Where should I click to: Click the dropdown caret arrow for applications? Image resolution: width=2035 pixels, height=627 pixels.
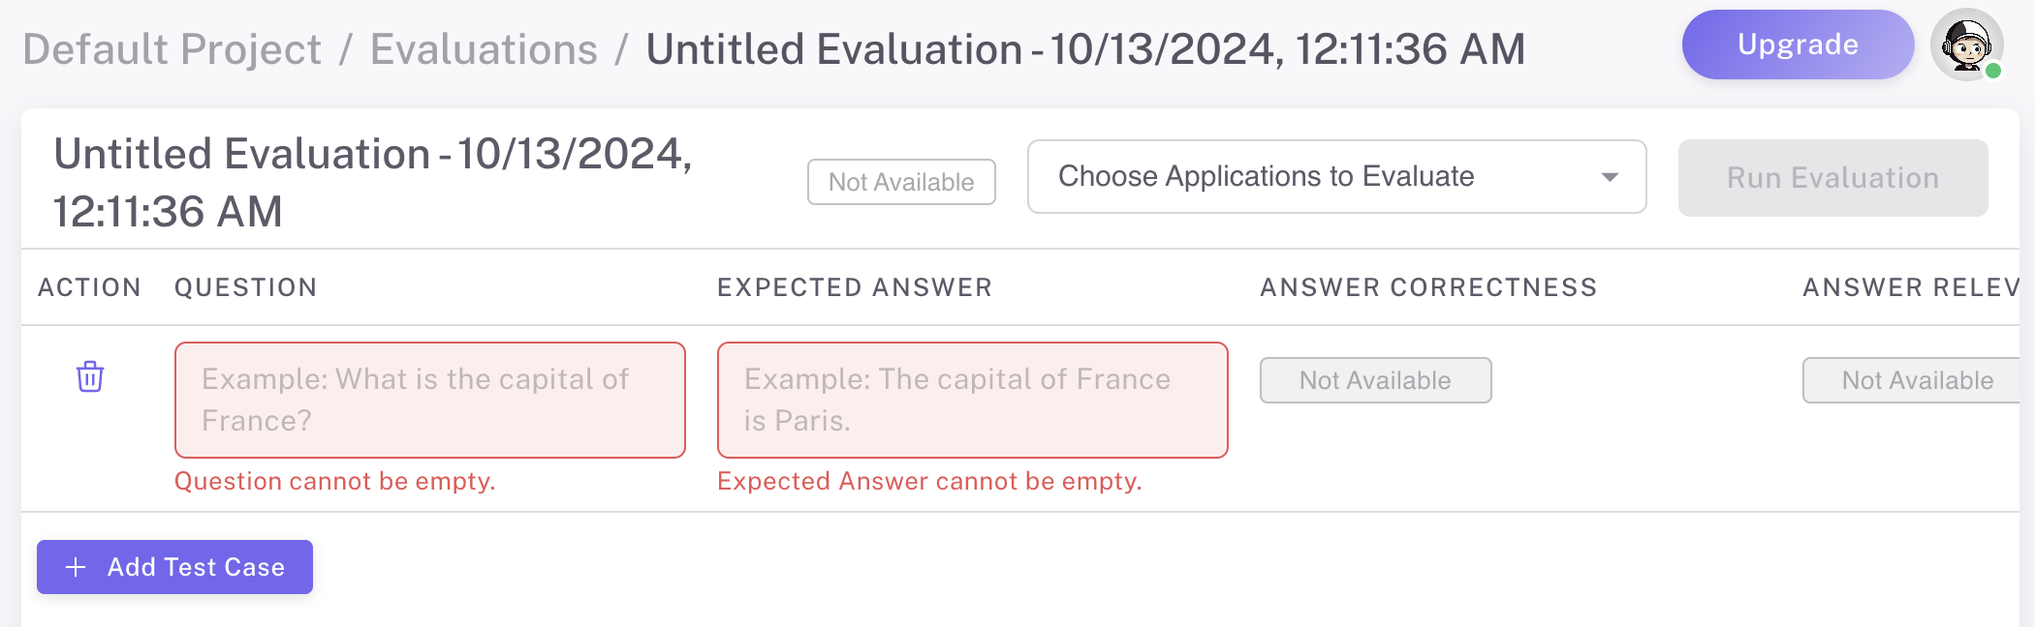coord(1610,177)
